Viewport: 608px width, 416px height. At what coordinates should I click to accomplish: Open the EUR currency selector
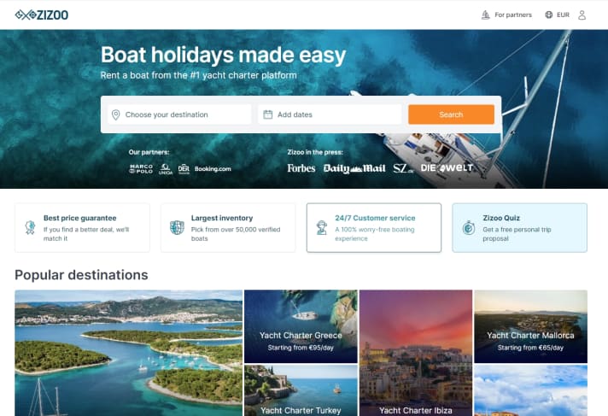(563, 15)
